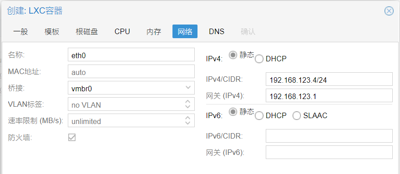The image size is (400, 174).
Task: Click the IPv4/CIDR address field
Action: [329, 79]
